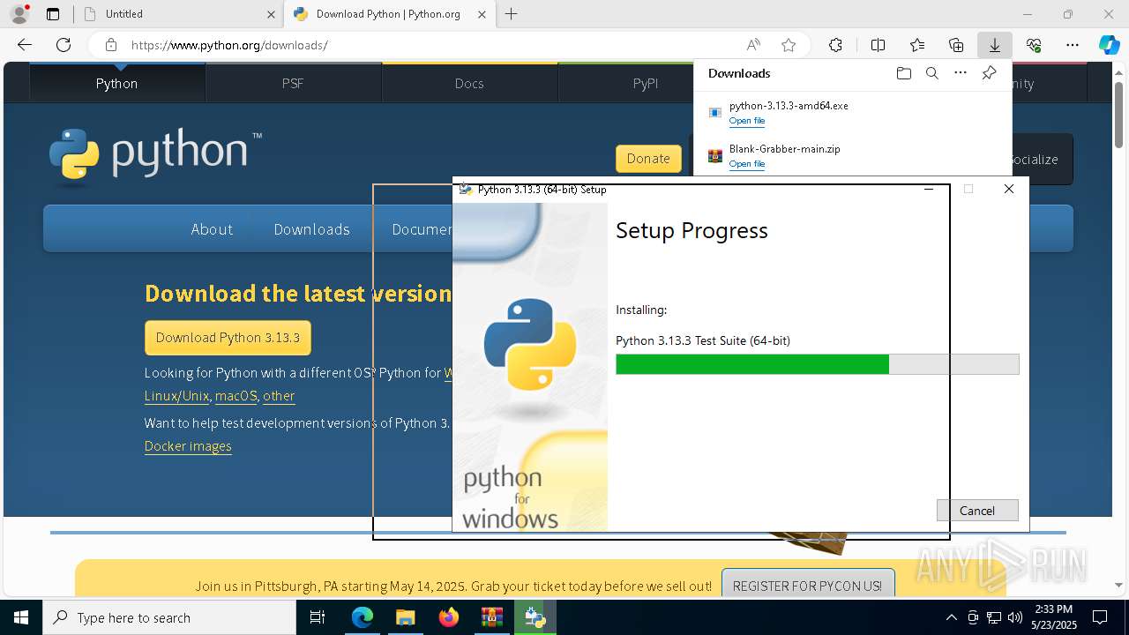The height and width of the screenshot is (635, 1129).
Task: Open the Windows Start menu
Action: (21, 617)
